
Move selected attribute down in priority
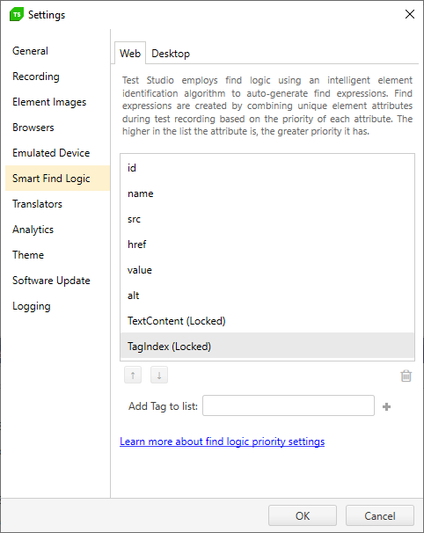pyautogui.click(x=159, y=376)
